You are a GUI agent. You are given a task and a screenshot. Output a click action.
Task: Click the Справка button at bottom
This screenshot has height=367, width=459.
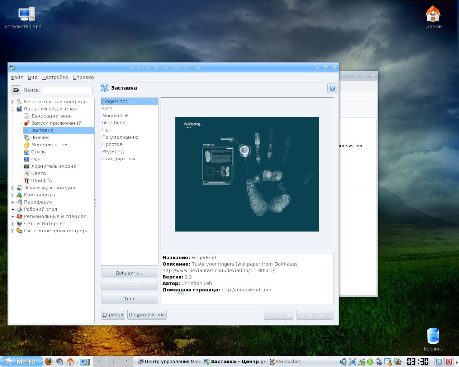point(113,315)
